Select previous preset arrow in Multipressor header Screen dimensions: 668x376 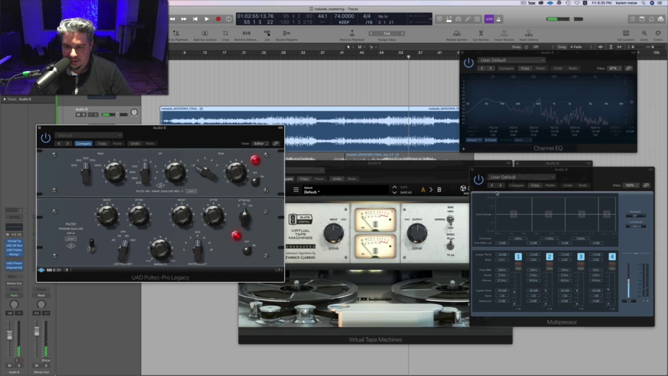[491, 185]
